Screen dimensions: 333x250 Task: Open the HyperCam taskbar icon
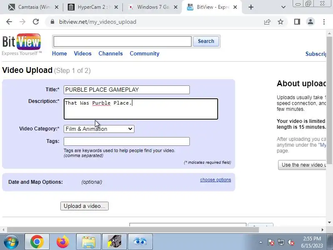[114, 242]
